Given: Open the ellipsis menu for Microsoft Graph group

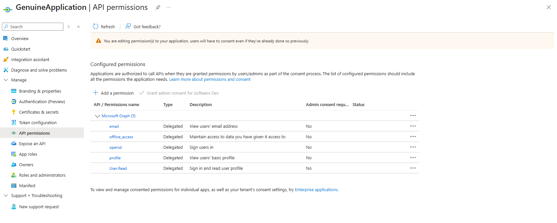Looking at the screenshot, I should tap(413, 116).
